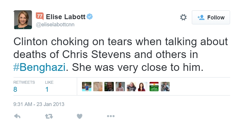Click the reply arrow icon
This screenshot has height=132, width=244.
coord(17,116)
